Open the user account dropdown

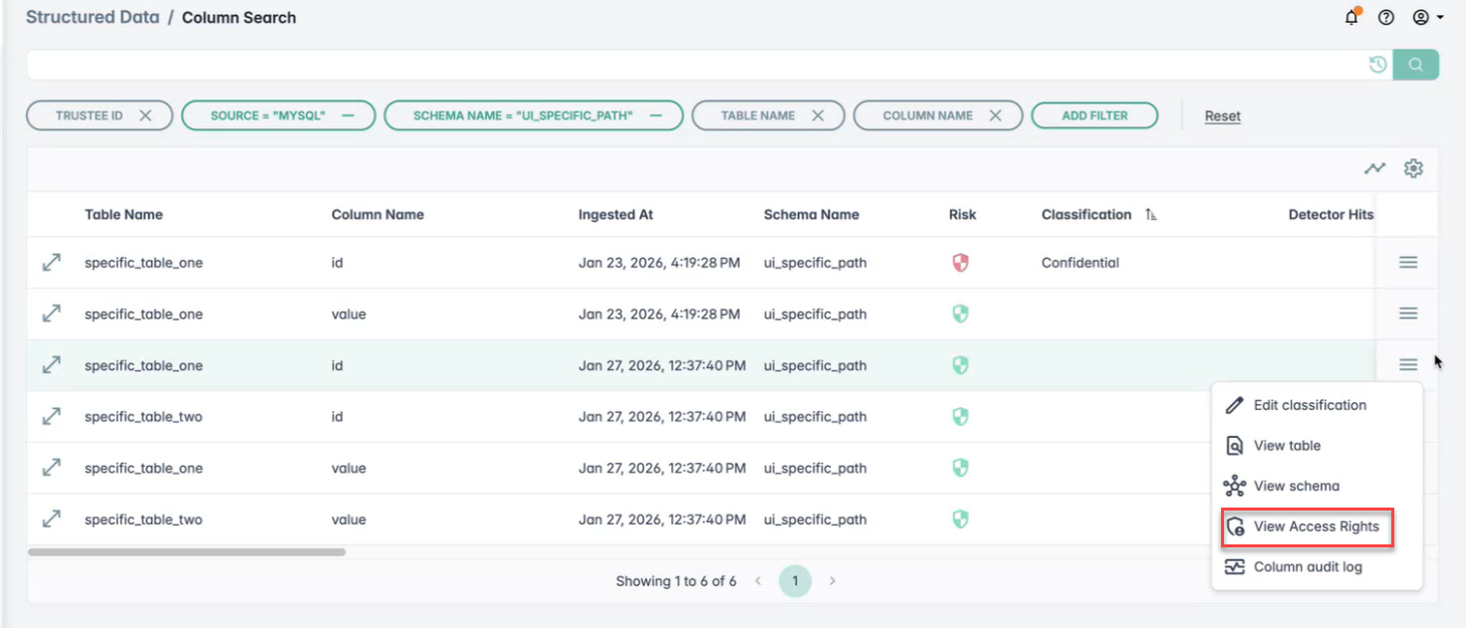coord(1428,18)
